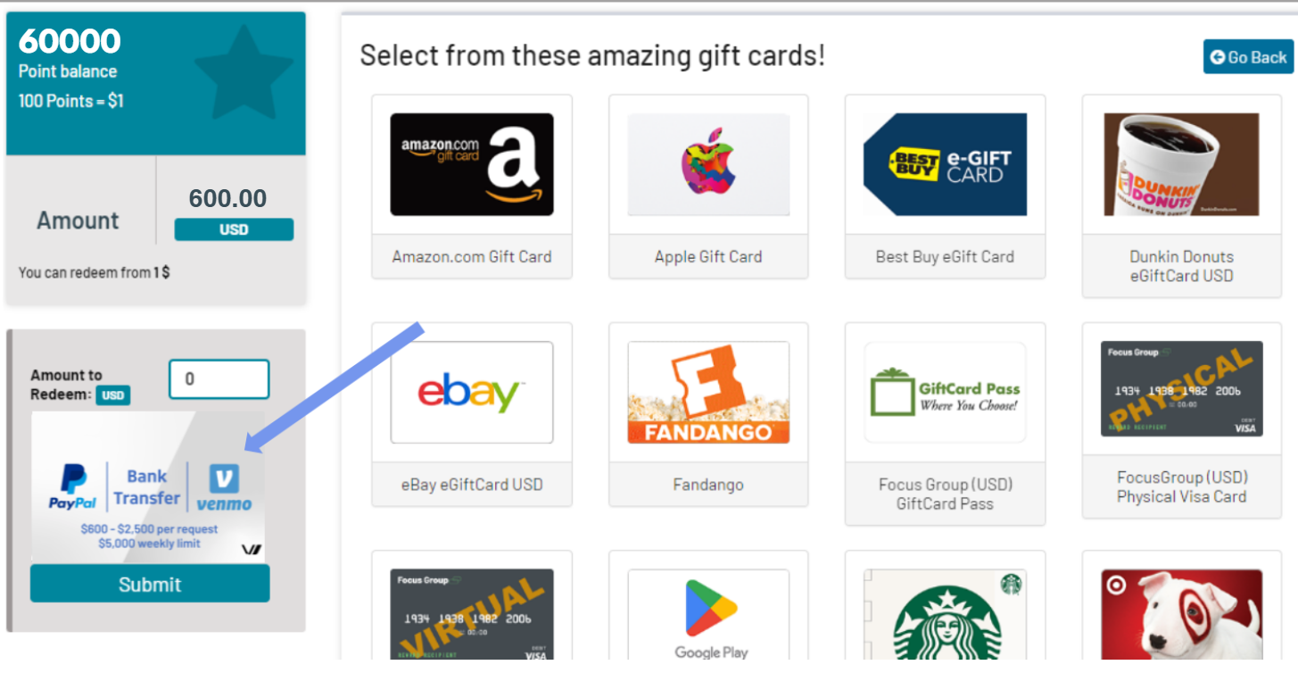
Task: Select the Dunkin Donuts eGiftCard image
Action: point(1181,164)
